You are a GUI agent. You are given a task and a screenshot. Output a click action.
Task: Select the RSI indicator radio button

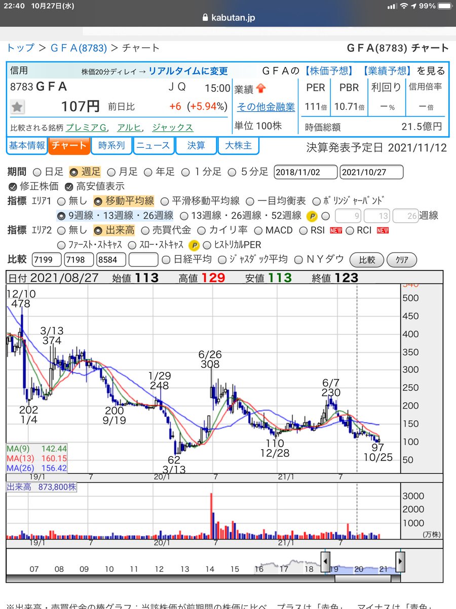pyautogui.click(x=303, y=230)
